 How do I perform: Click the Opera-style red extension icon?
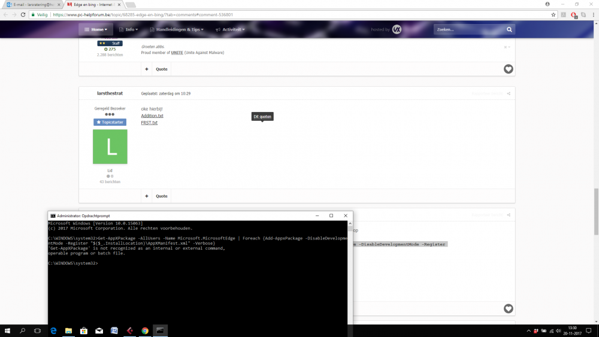point(573,15)
